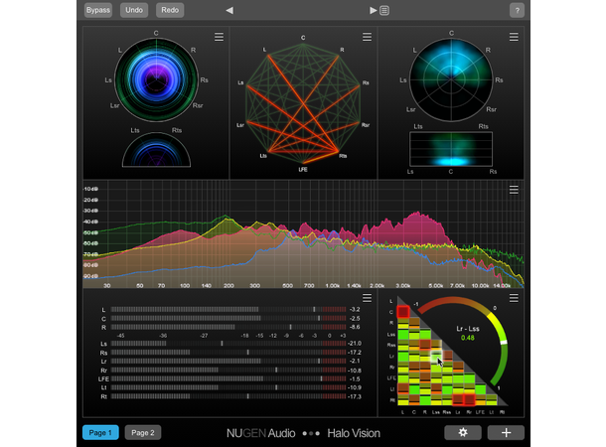This screenshot has height=447, width=606.
Task: Click the Redo button
Action: (170, 10)
